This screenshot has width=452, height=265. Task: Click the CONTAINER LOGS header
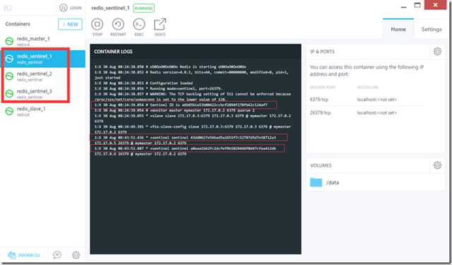113,52
